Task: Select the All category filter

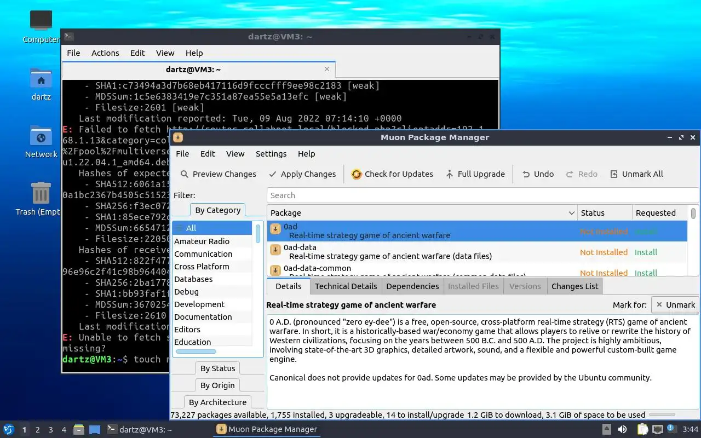Action: 212,228
